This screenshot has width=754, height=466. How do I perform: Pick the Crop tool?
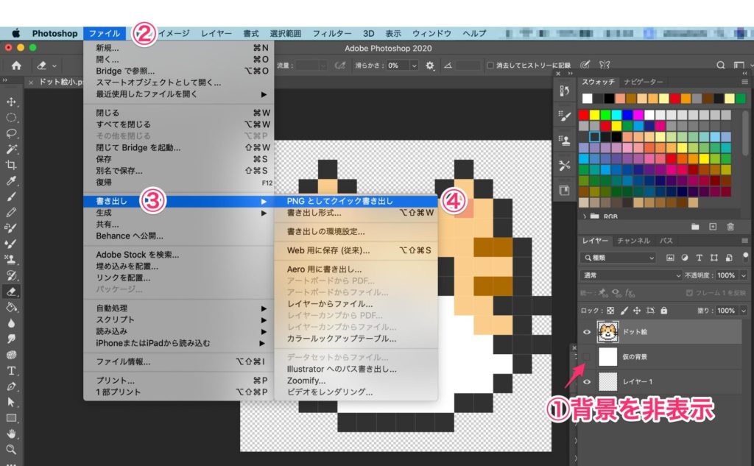coord(10,163)
